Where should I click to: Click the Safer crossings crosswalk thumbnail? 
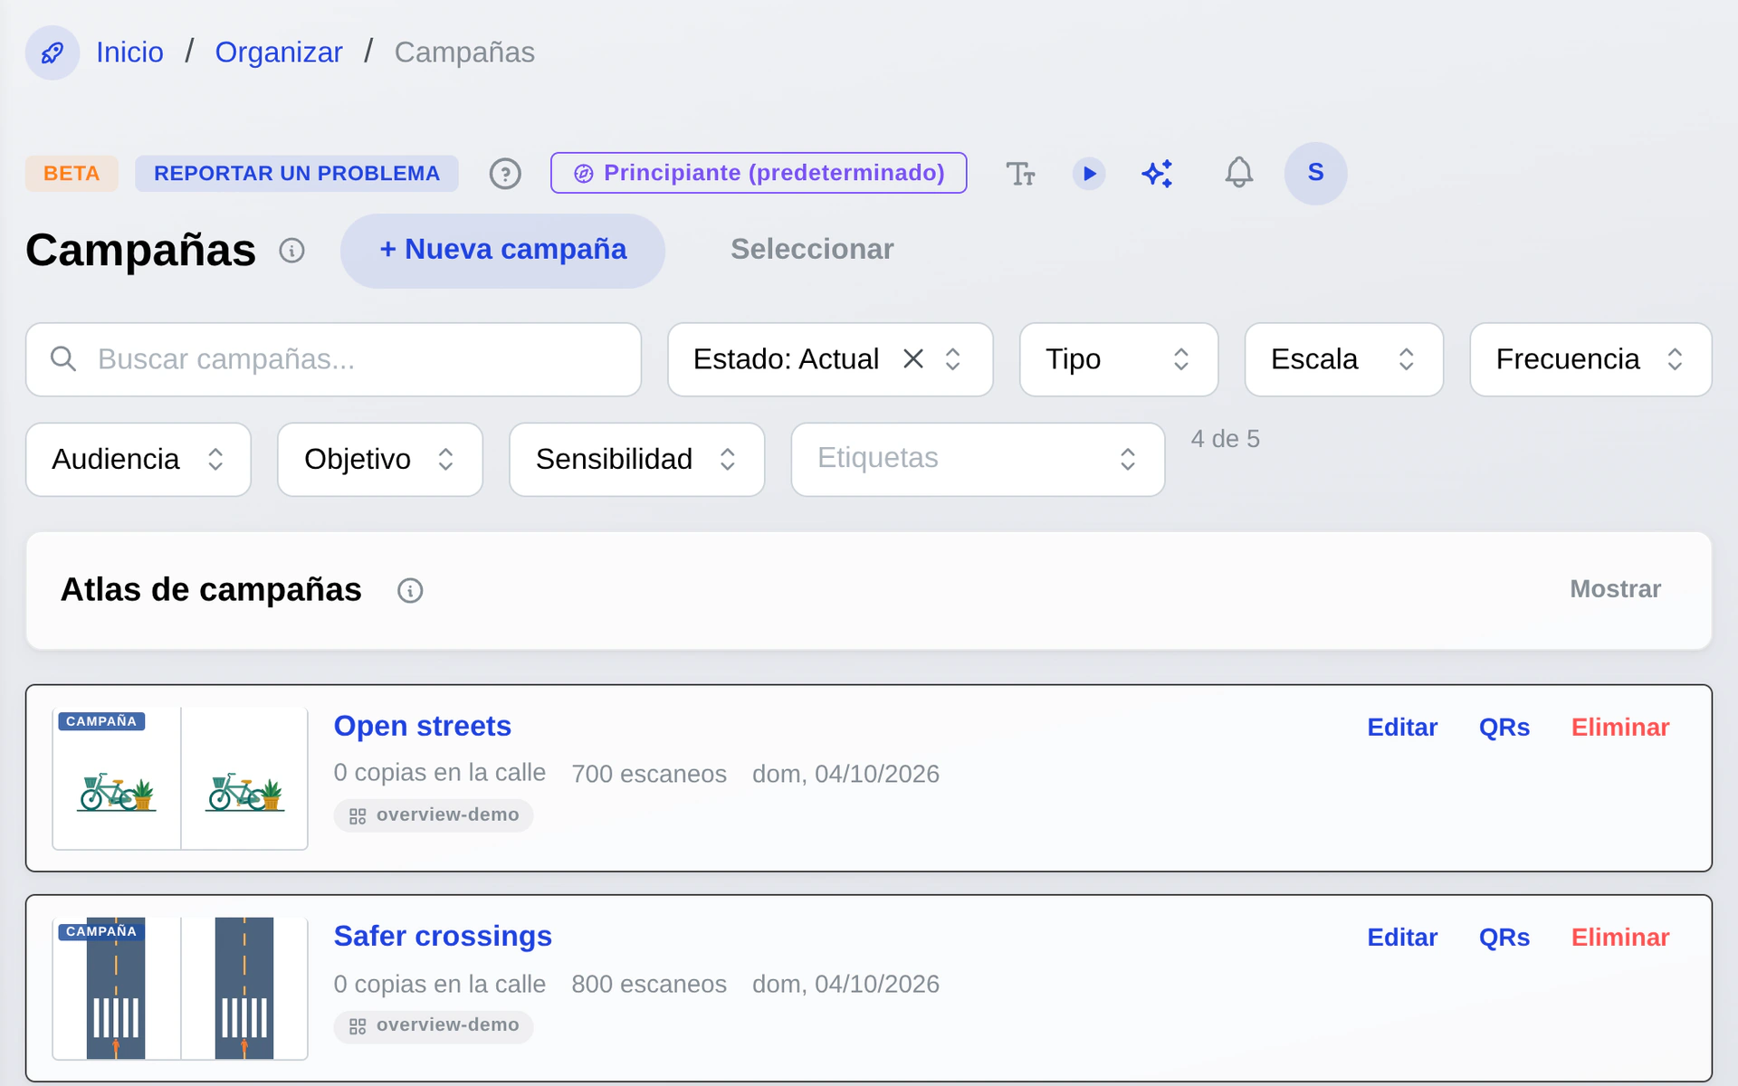click(180, 988)
